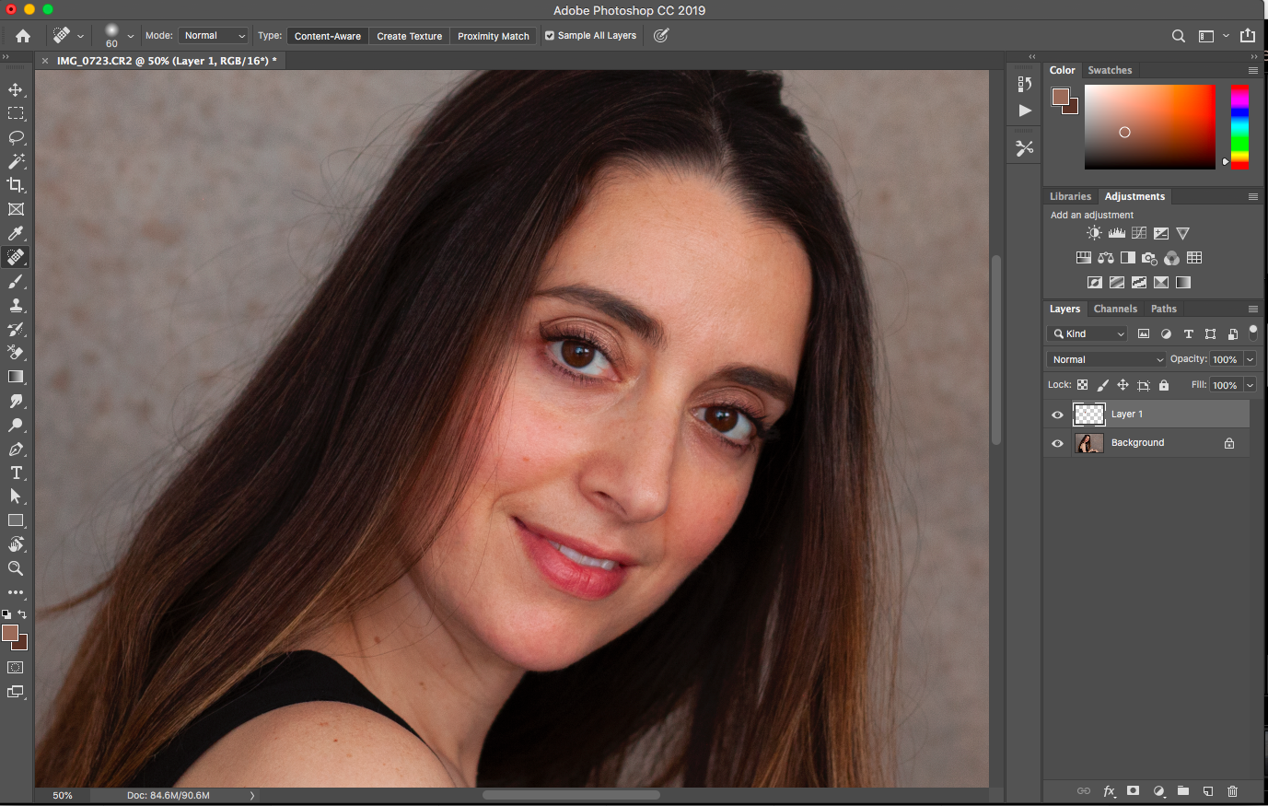Switch to the Libraries tab
Image resolution: width=1268 pixels, height=806 pixels.
point(1070,196)
